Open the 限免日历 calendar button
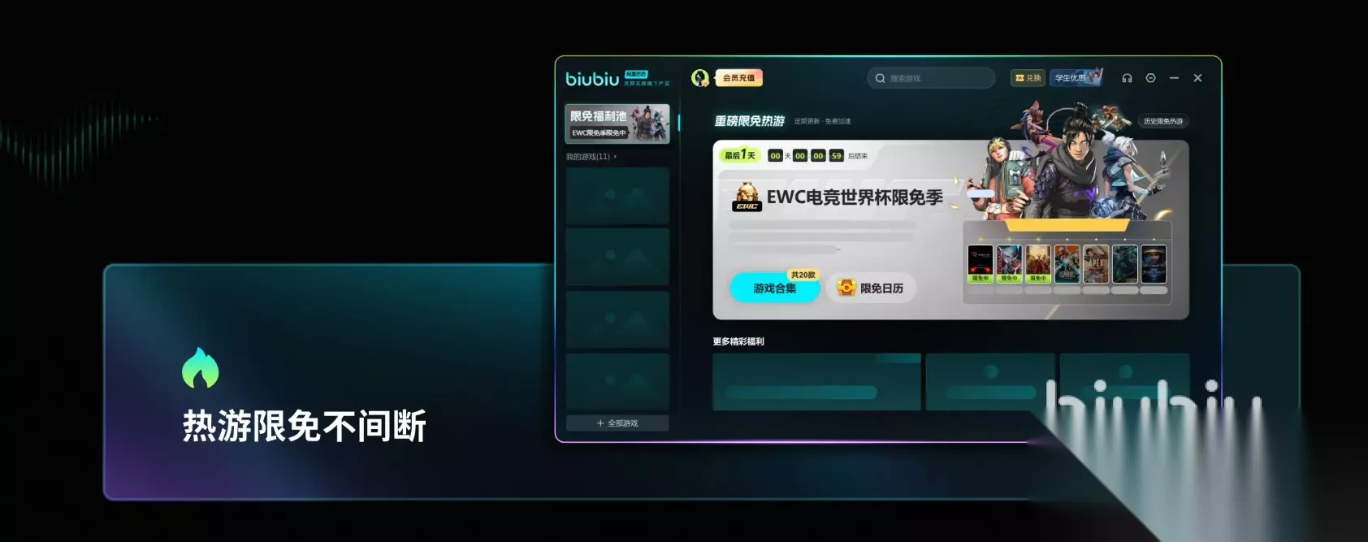This screenshot has width=1368, height=542. (x=871, y=288)
